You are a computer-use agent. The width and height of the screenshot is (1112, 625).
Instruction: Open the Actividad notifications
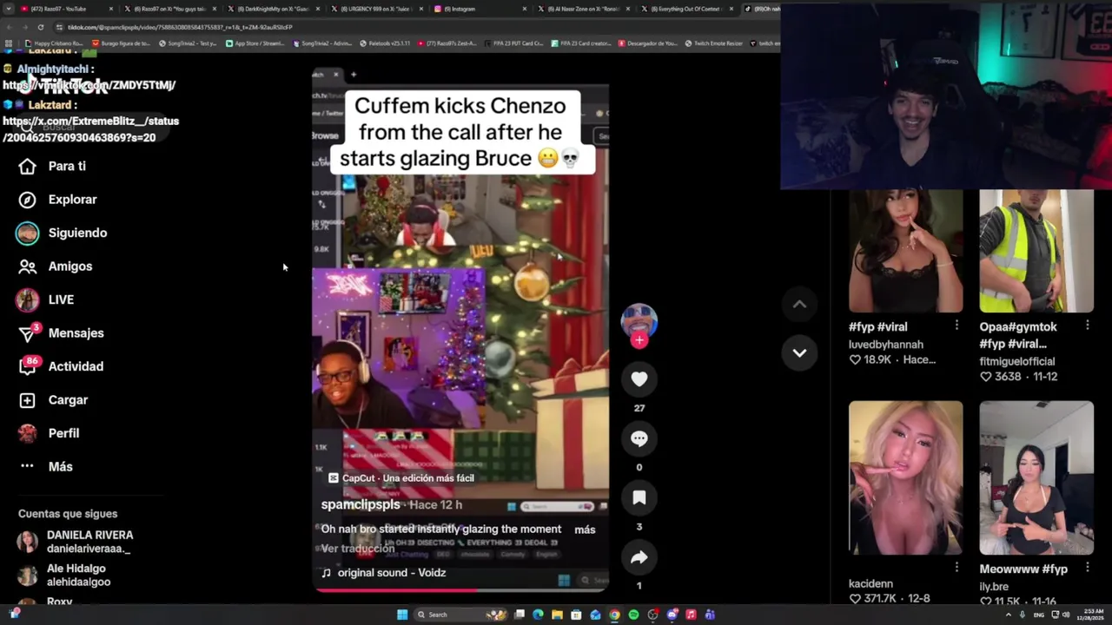62,366
